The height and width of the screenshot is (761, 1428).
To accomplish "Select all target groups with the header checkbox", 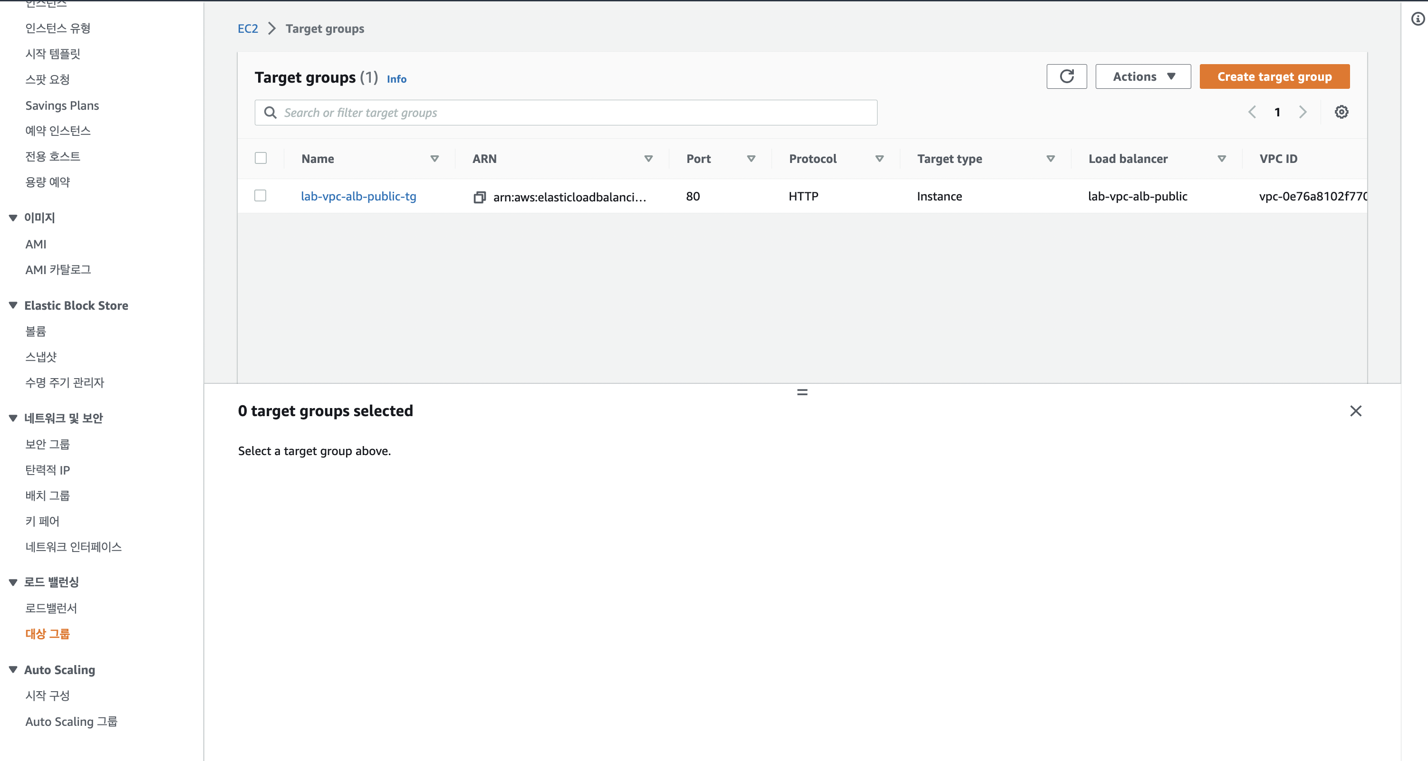I will tap(261, 158).
